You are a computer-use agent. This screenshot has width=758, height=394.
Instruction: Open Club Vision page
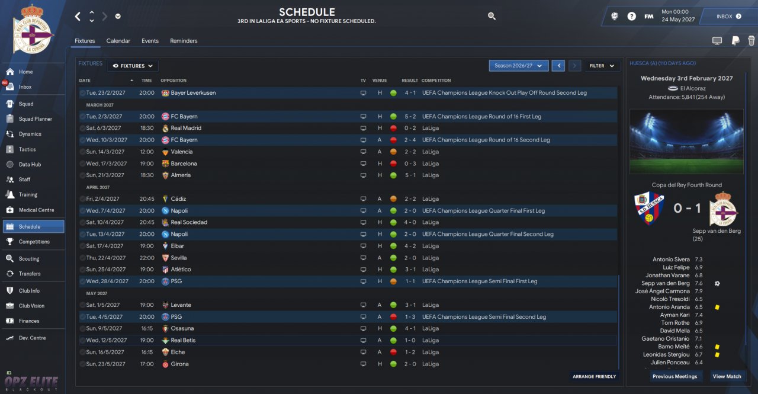tap(33, 306)
